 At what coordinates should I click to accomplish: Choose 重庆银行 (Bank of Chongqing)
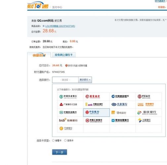tap(148, 113)
